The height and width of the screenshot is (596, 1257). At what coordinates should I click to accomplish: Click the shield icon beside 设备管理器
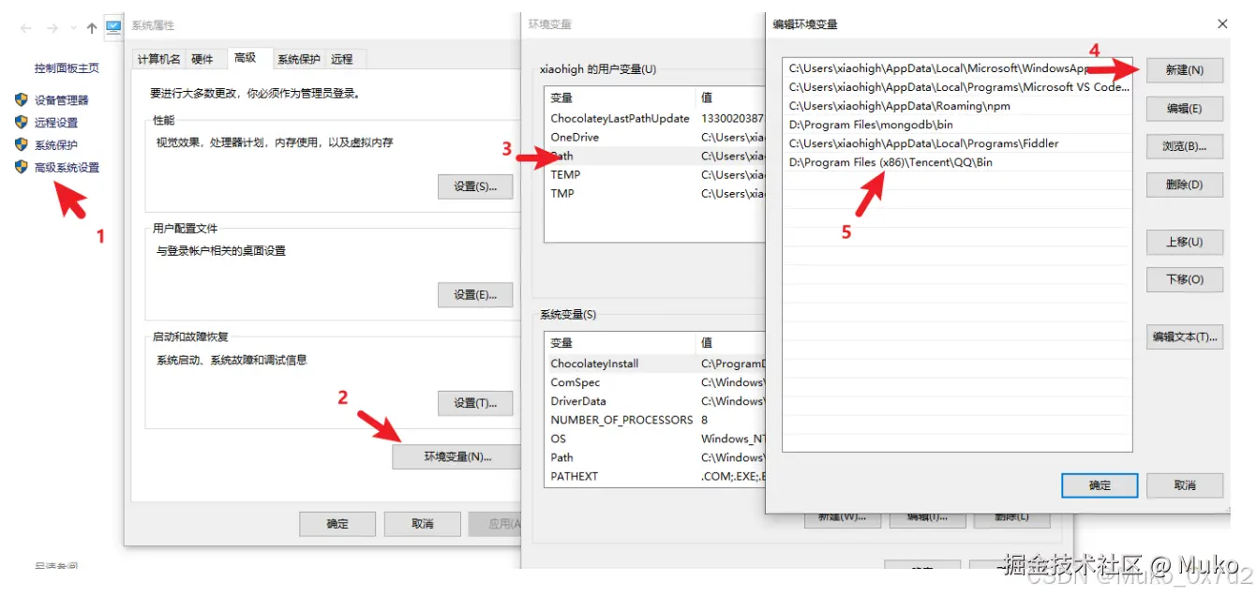[x=22, y=99]
